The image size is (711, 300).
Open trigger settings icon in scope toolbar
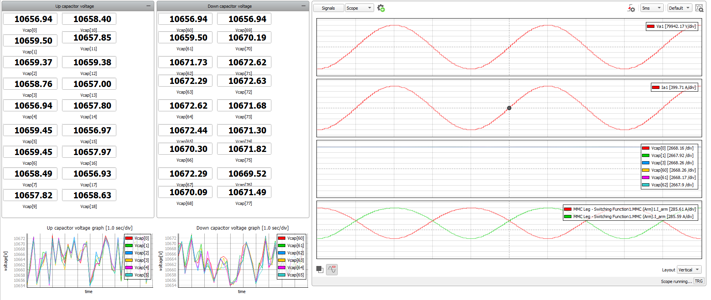pyautogui.click(x=631, y=8)
